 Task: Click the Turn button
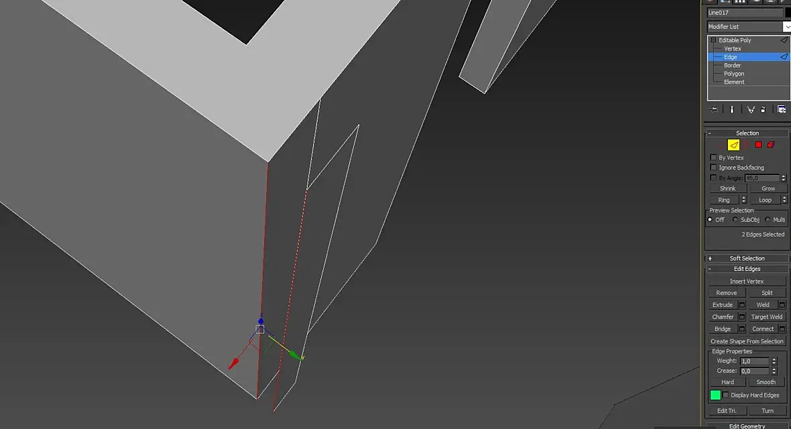tap(768, 411)
